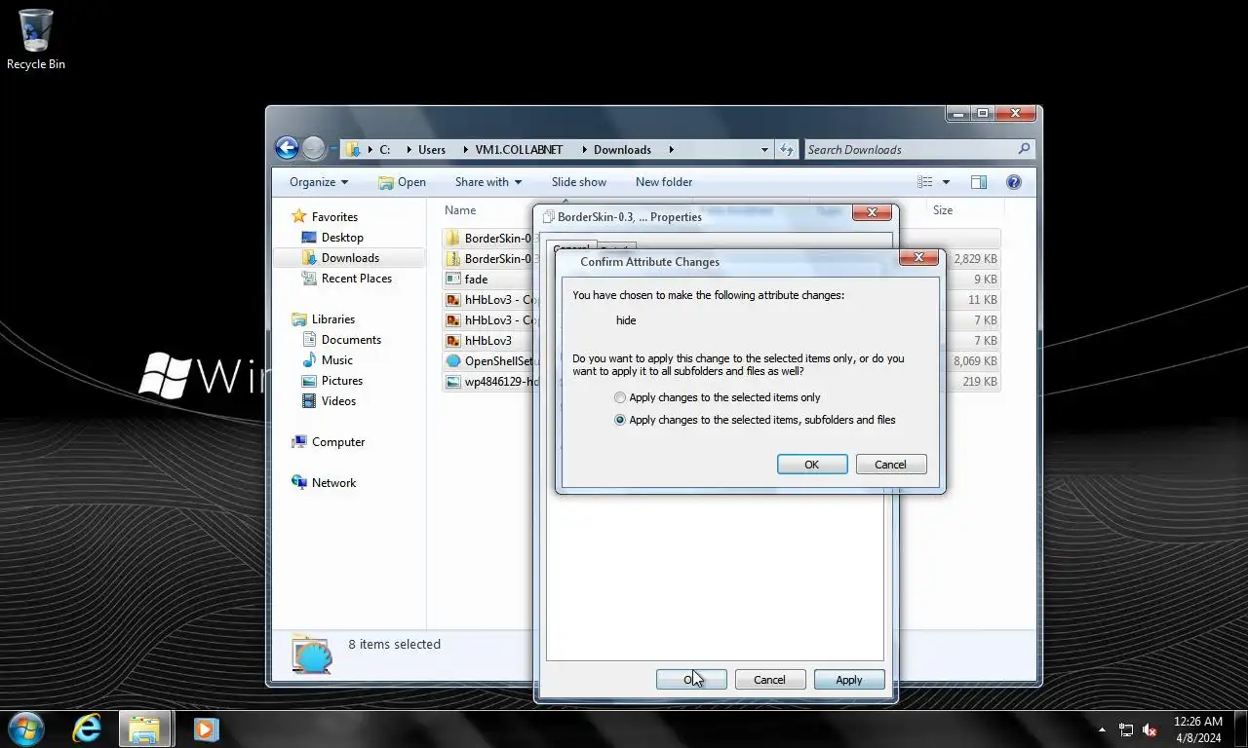
Task: Click the wp4846129 image file icon
Action: 452,381
